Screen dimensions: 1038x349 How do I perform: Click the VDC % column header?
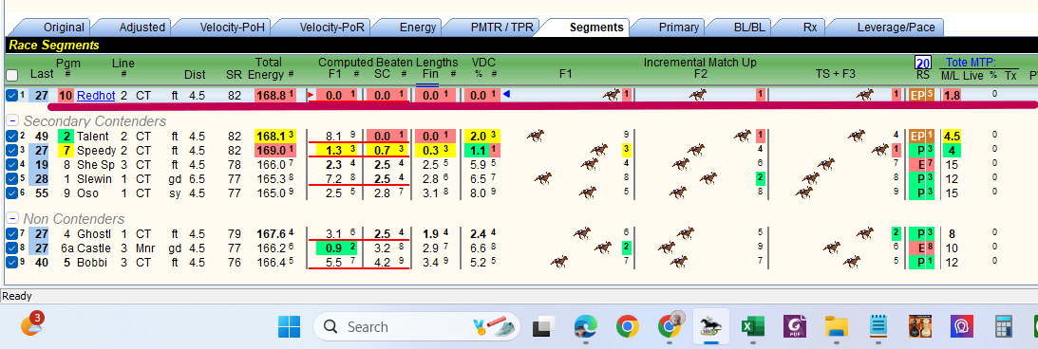(x=483, y=68)
